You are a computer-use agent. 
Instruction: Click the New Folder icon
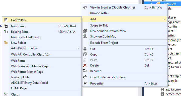(x=6, y=42)
